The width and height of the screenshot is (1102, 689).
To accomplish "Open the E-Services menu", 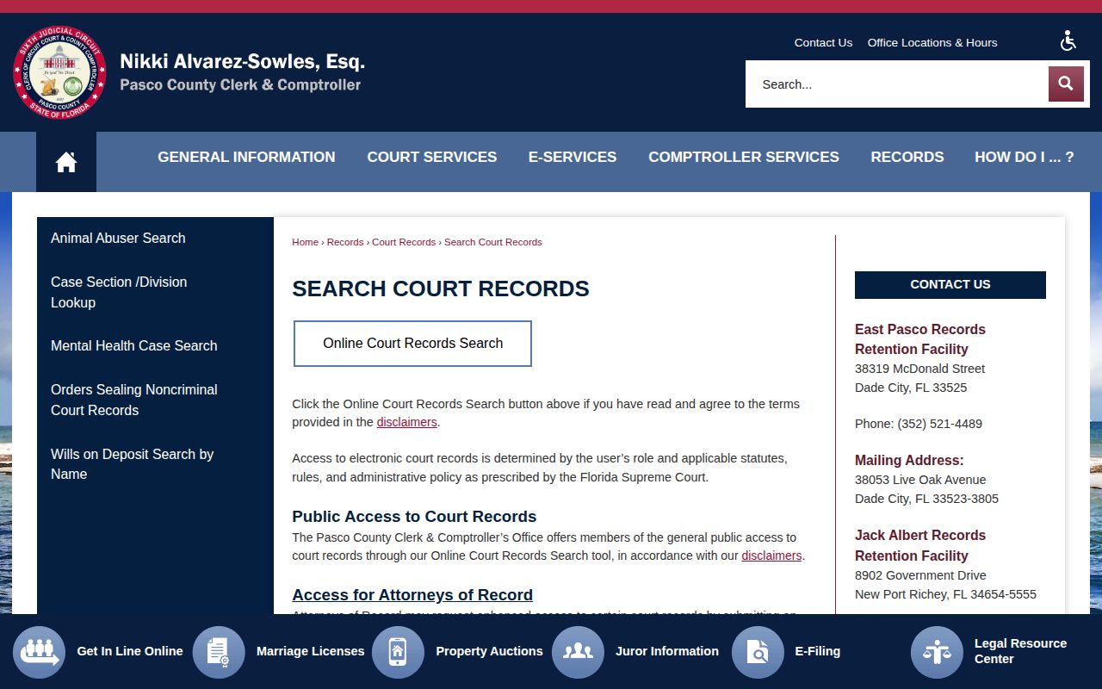I will click(573, 157).
